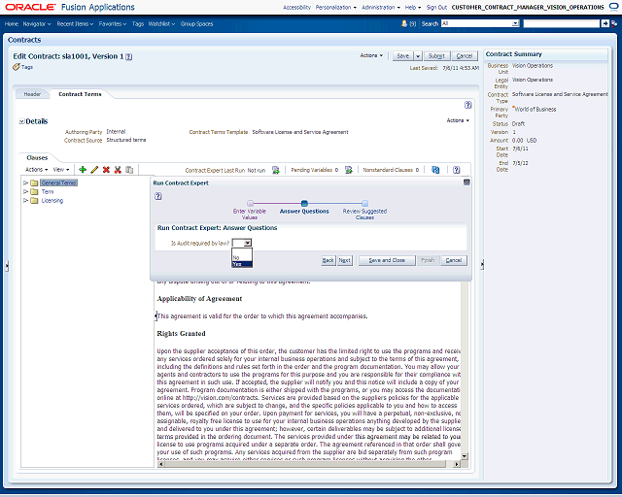622x497 pixels.
Task: Add a new clause with the green plus icon
Action: pyautogui.click(x=83, y=170)
